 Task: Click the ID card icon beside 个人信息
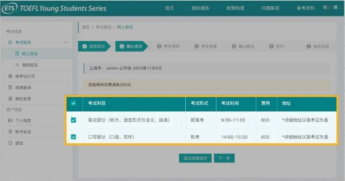[x=10, y=120]
